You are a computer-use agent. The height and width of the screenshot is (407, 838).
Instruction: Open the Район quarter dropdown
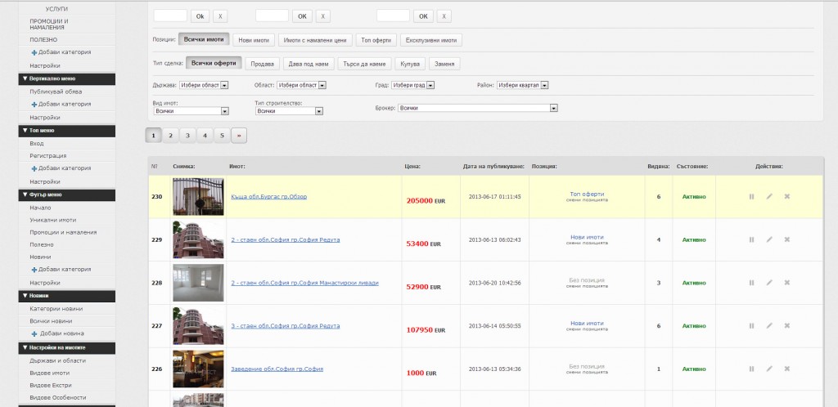coord(522,85)
